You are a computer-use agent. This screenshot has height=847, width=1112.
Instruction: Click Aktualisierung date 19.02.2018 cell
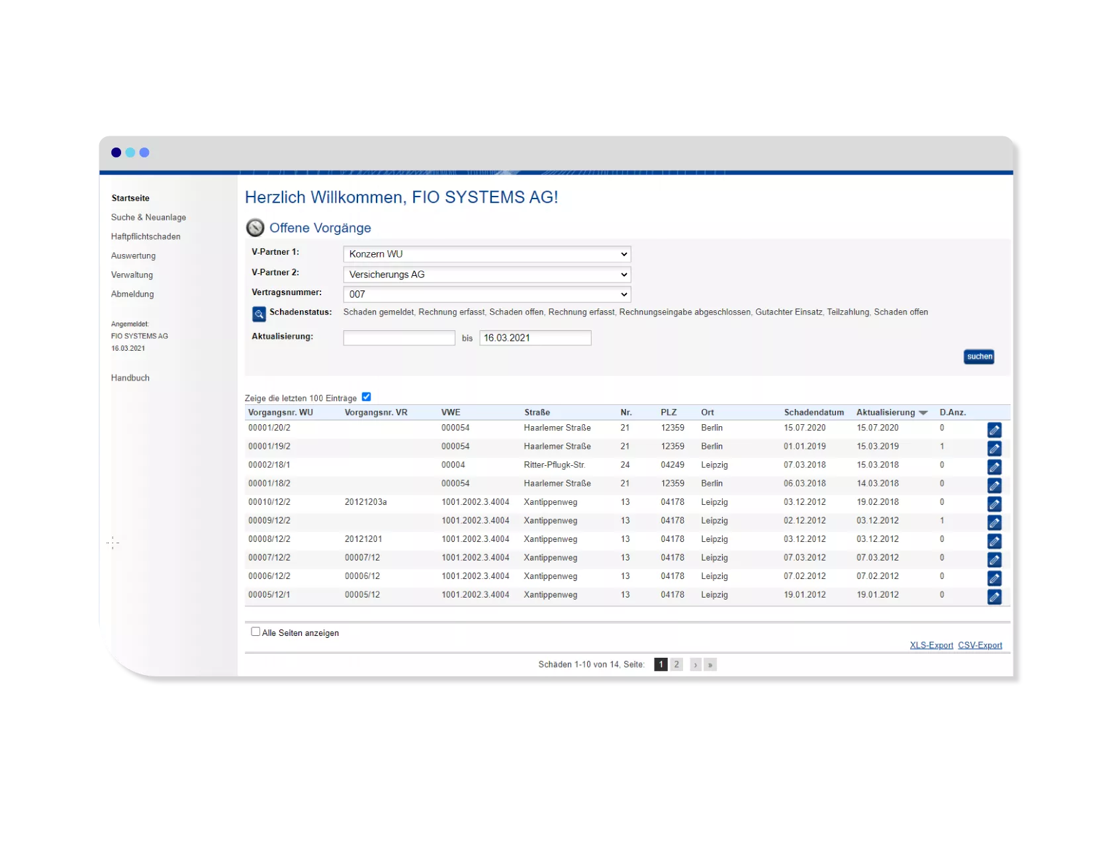point(878,502)
